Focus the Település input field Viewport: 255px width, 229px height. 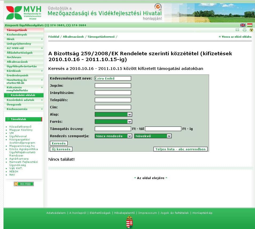(x=113, y=100)
